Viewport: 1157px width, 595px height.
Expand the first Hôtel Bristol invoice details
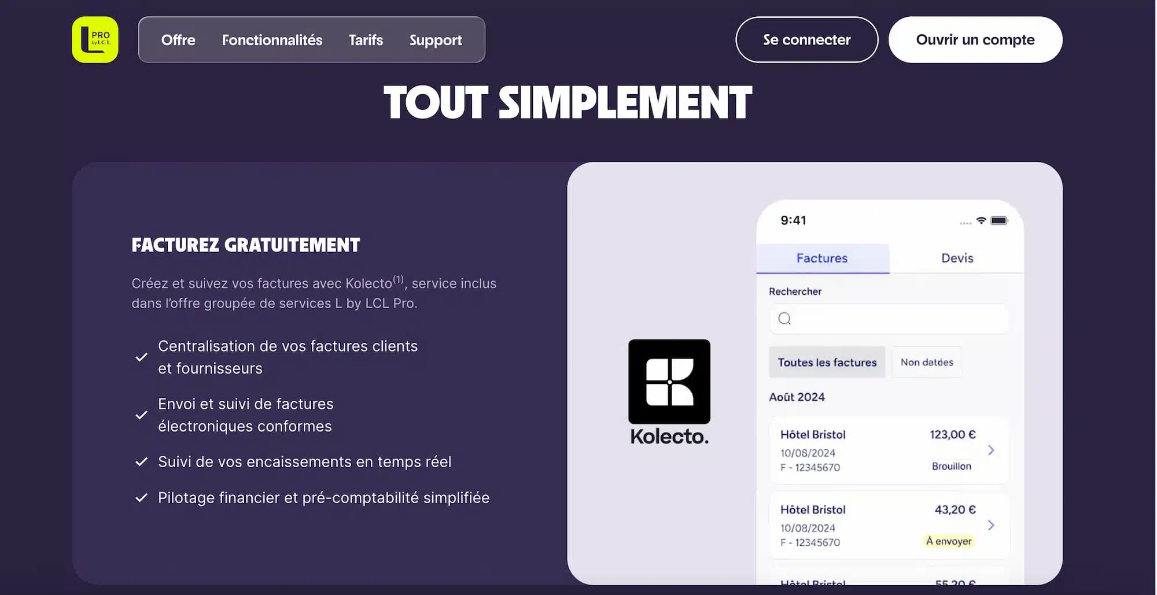click(992, 450)
